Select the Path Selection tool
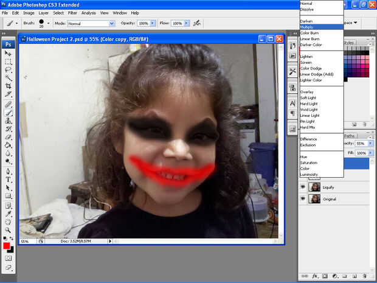The width and height of the screenshot is (377, 283). point(8,187)
